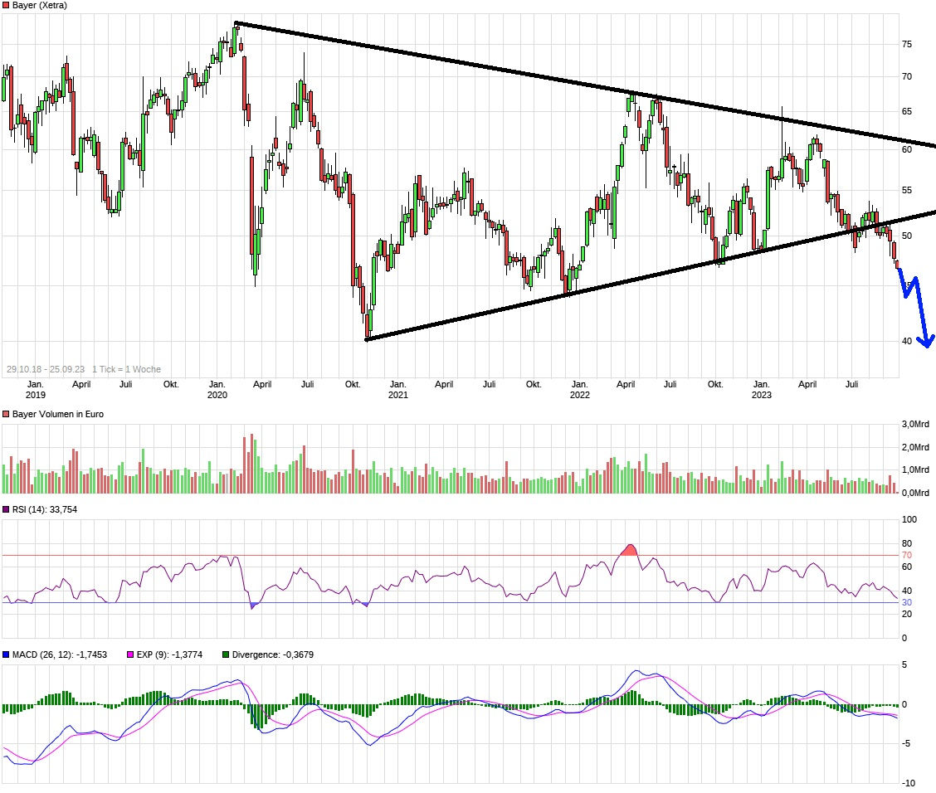Click the 'Jan. 2022' time axis label
The height and width of the screenshot is (793, 936).
tap(580, 390)
